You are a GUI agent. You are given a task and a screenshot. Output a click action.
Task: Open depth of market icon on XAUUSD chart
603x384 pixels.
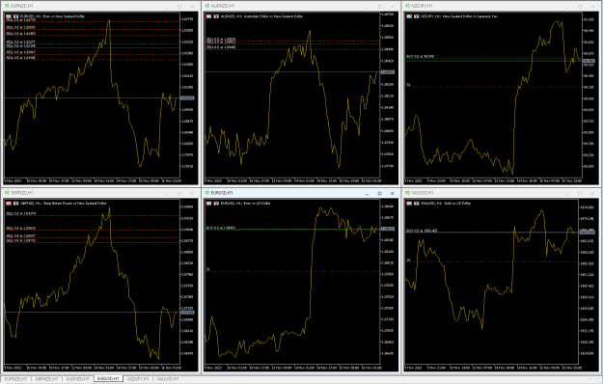pyautogui.click(x=417, y=203)
